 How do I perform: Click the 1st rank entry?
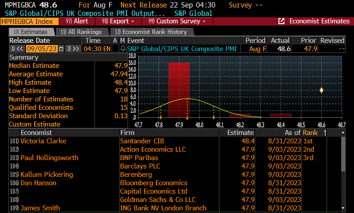pyautogui.click(x=308, y=141)
